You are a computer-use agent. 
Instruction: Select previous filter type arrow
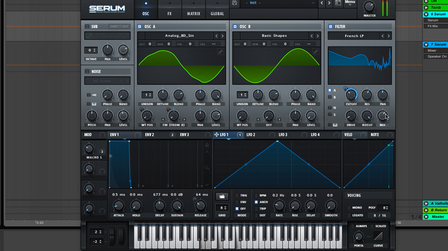[383, 36]
